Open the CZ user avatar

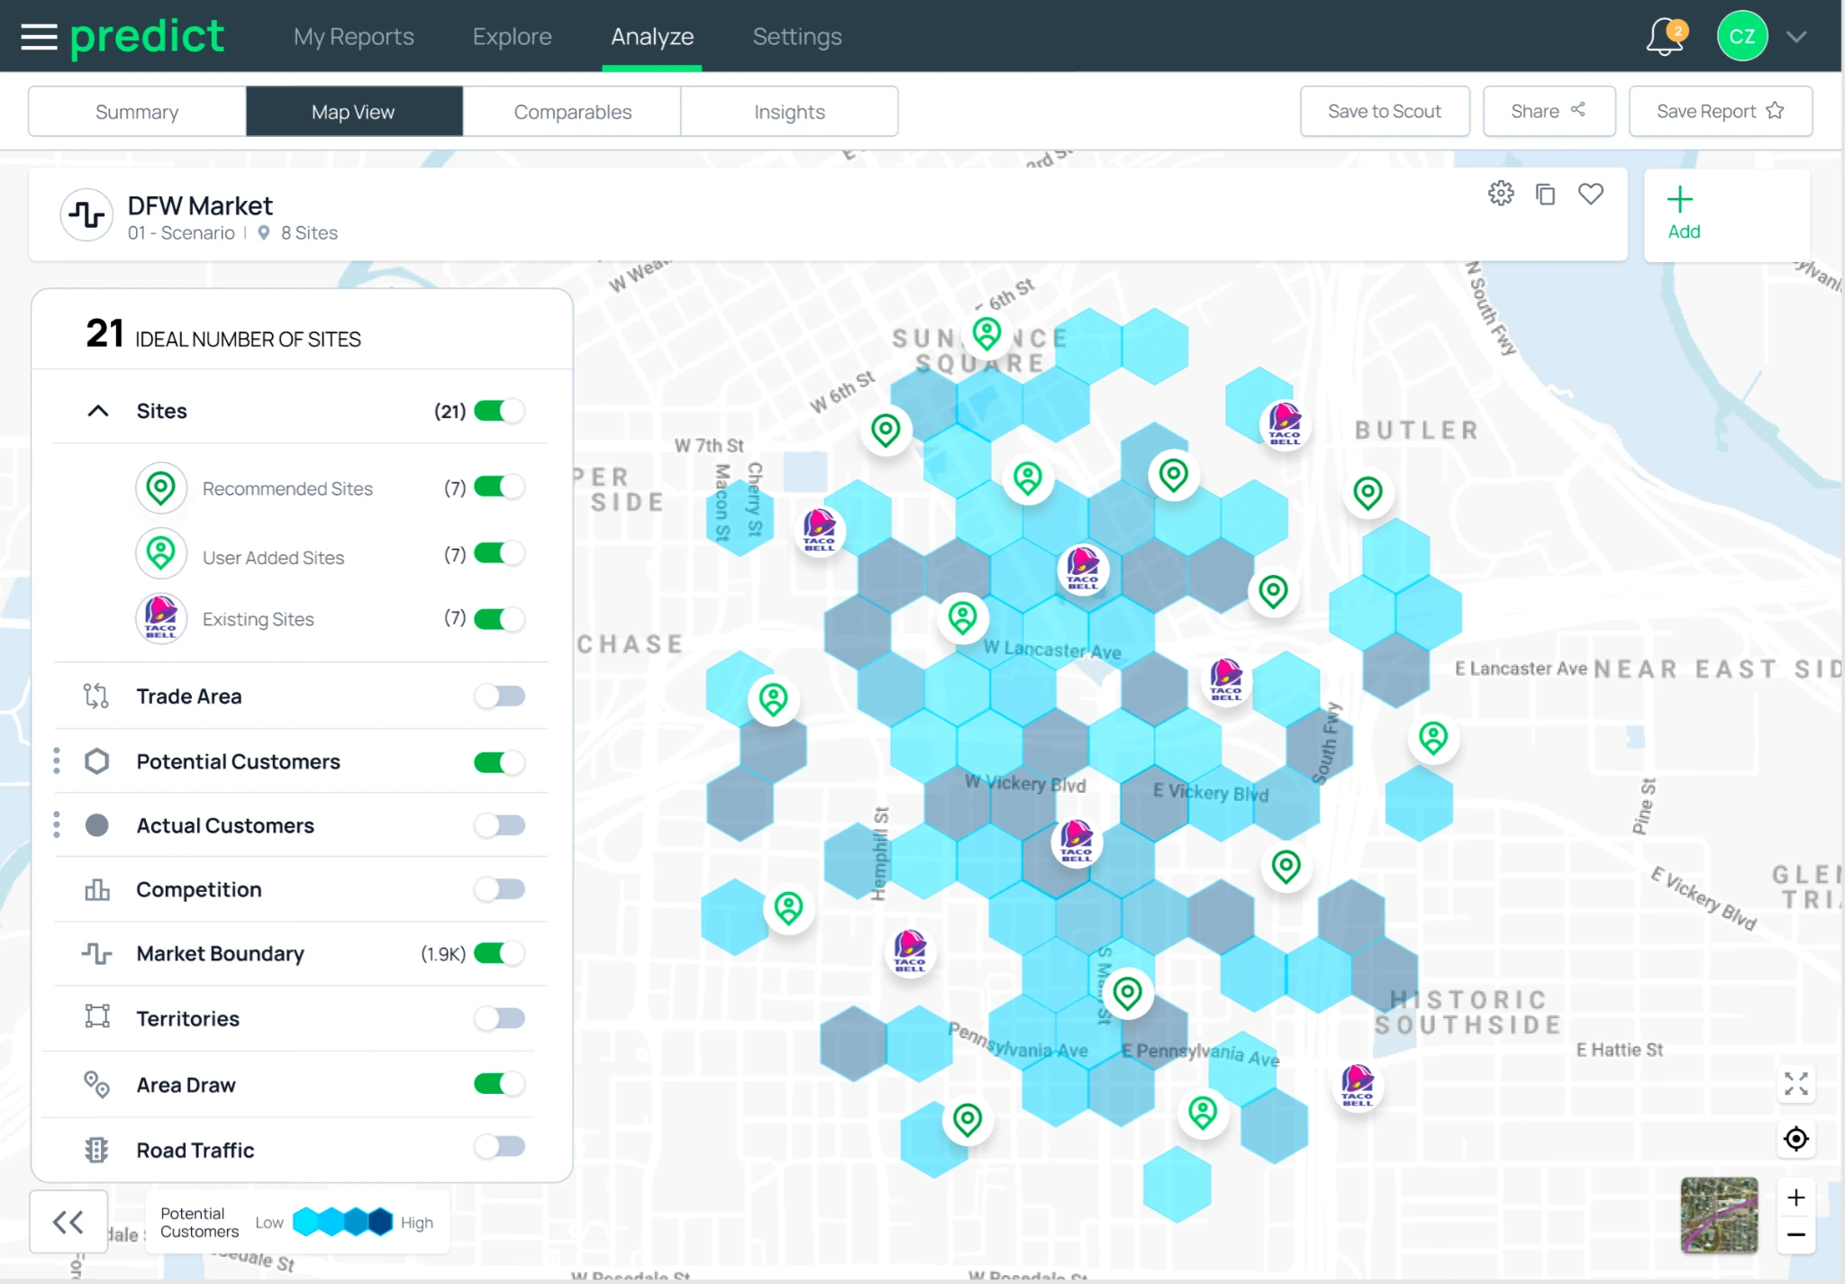[1742, 36]
